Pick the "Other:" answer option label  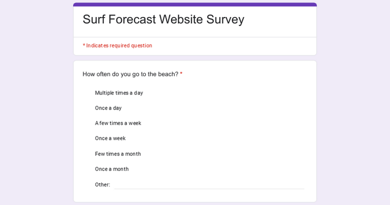102,185
